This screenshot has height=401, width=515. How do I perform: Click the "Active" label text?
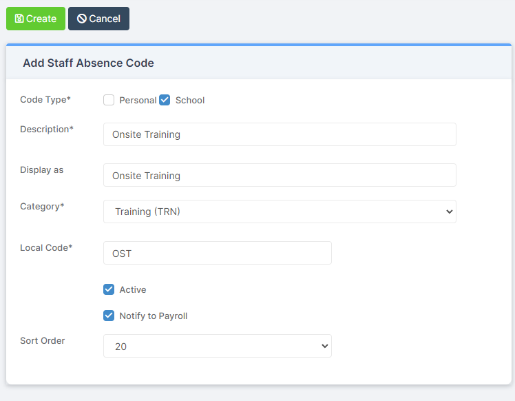pyautogui.click(x=133, y=289)
